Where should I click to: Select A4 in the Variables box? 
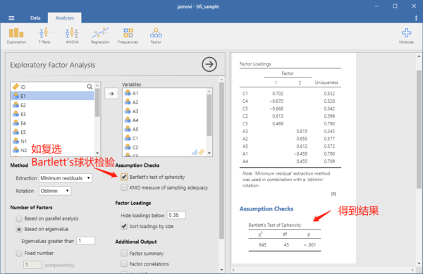pos(164,120)
